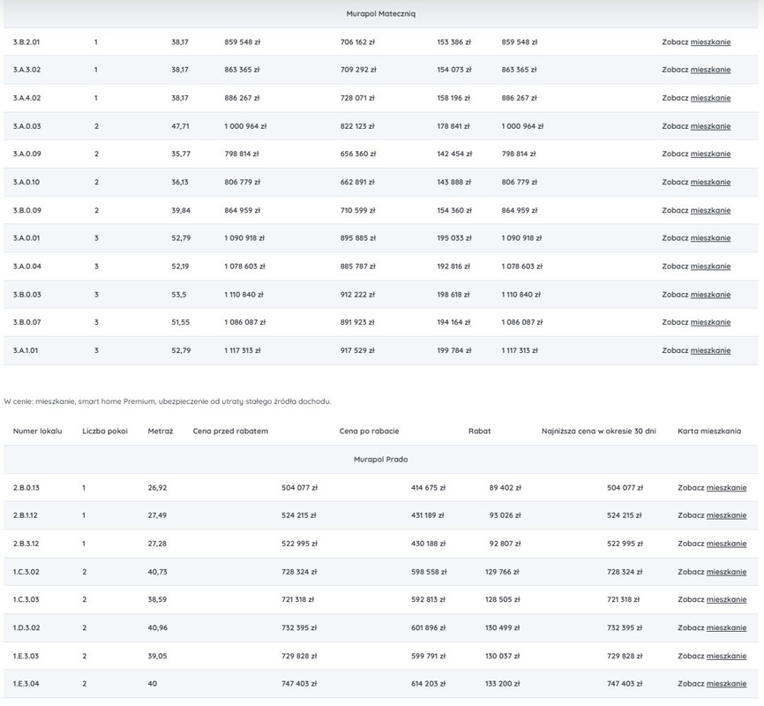Click lowest 30-day price 1 117 313 zł
Viewport: 764px width, 706px height.
pos(520,350)
